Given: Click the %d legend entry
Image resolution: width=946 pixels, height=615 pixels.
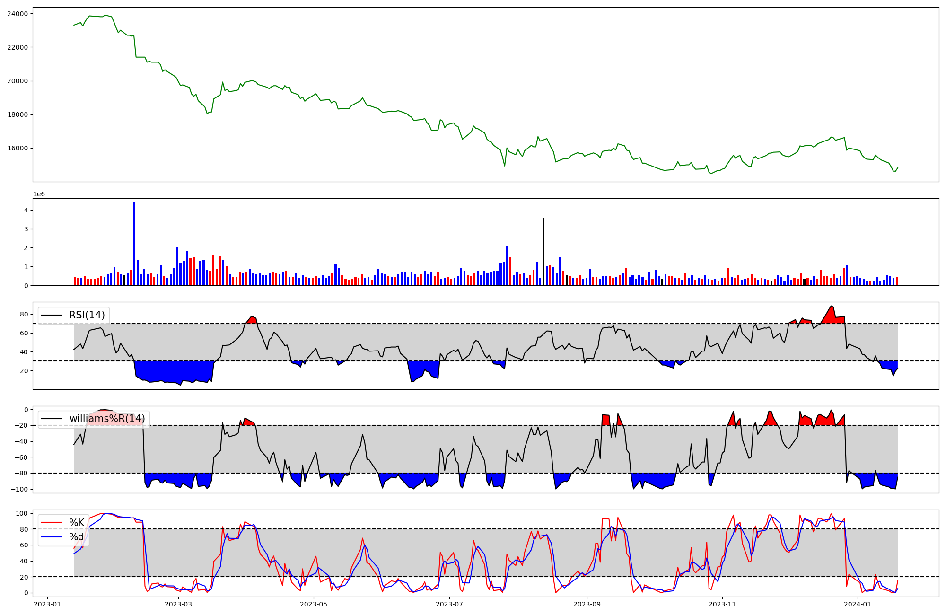Looking at the screenshot, I should point(77,536).
